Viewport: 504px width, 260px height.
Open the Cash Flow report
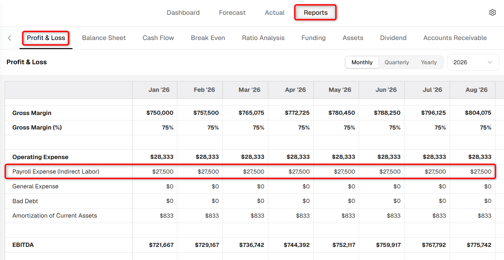pos(158,38)
